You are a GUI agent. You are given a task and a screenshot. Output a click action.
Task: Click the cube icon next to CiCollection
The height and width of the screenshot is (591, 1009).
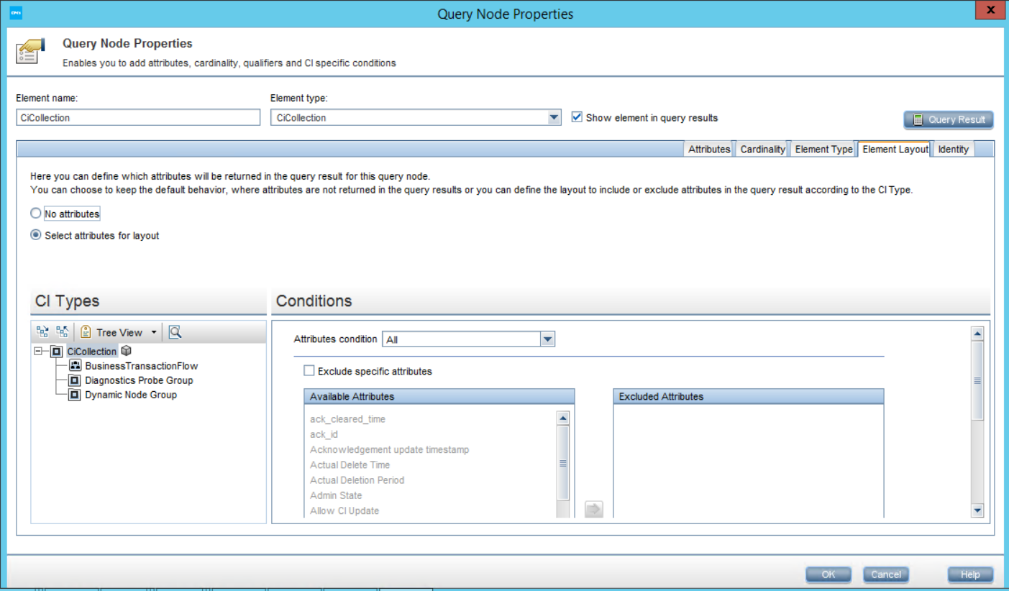click(x=127, y=351)
